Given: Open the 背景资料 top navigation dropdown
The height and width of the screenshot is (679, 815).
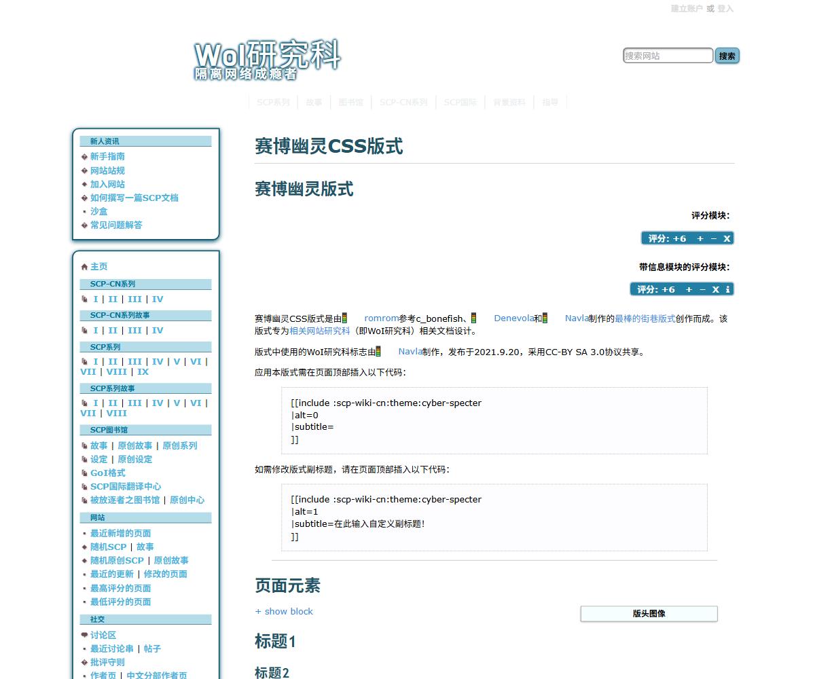Looking at the screenshot, I should 509,103.
